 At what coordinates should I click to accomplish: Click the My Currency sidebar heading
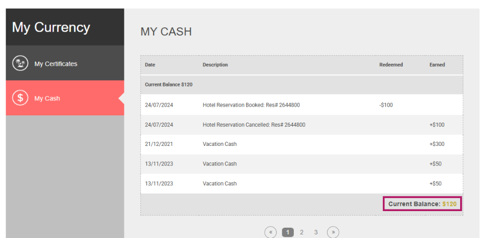tap(51, 27)
